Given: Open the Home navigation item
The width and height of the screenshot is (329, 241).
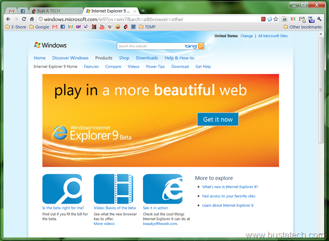Looking at the screenshot, I should tap(39, 58).
